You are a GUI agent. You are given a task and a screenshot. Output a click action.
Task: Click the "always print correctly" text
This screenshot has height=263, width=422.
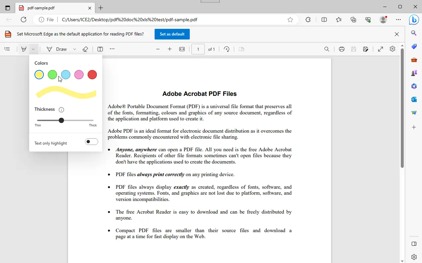161,174
